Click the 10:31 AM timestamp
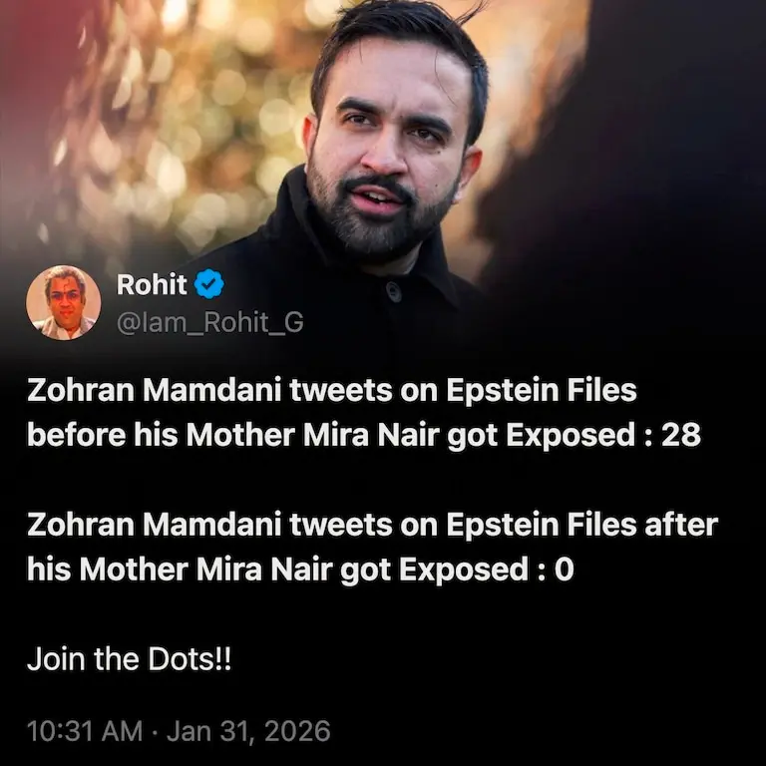This screenshot has width=766, height=766. pos(86,731)
